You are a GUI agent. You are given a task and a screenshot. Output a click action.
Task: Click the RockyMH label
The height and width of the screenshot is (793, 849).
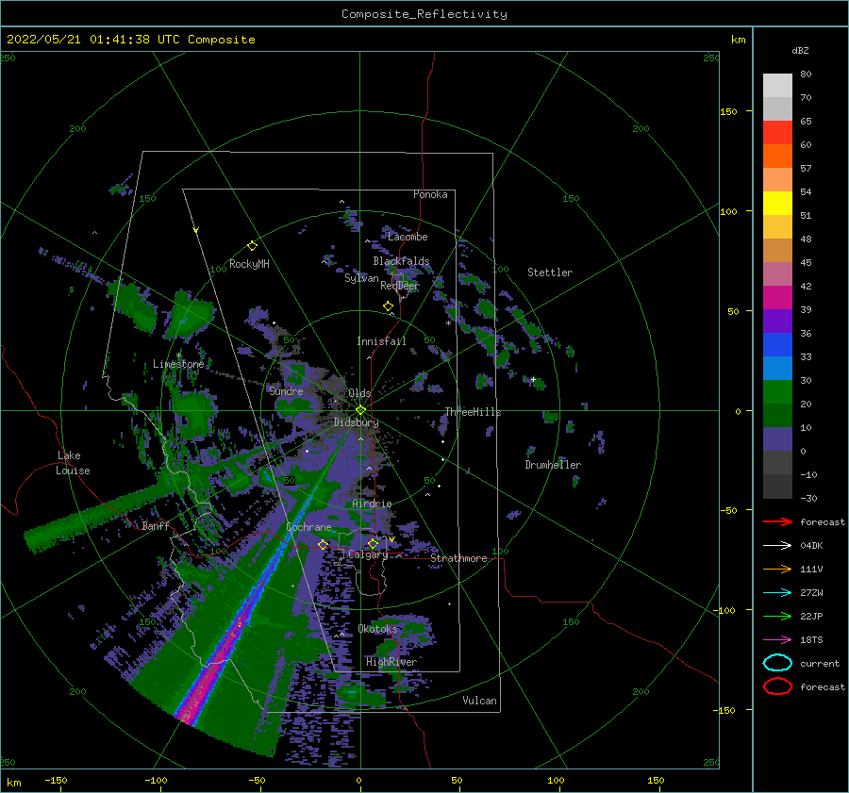(249, 264)
